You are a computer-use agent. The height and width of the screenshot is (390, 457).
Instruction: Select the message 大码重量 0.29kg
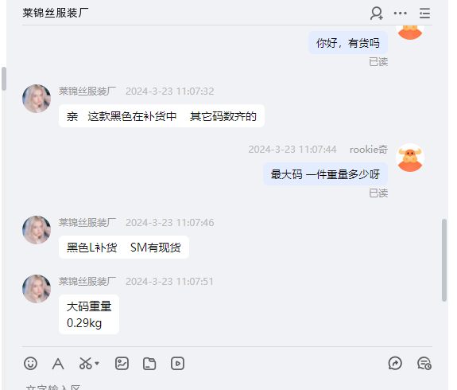click(x=89, y=314)
